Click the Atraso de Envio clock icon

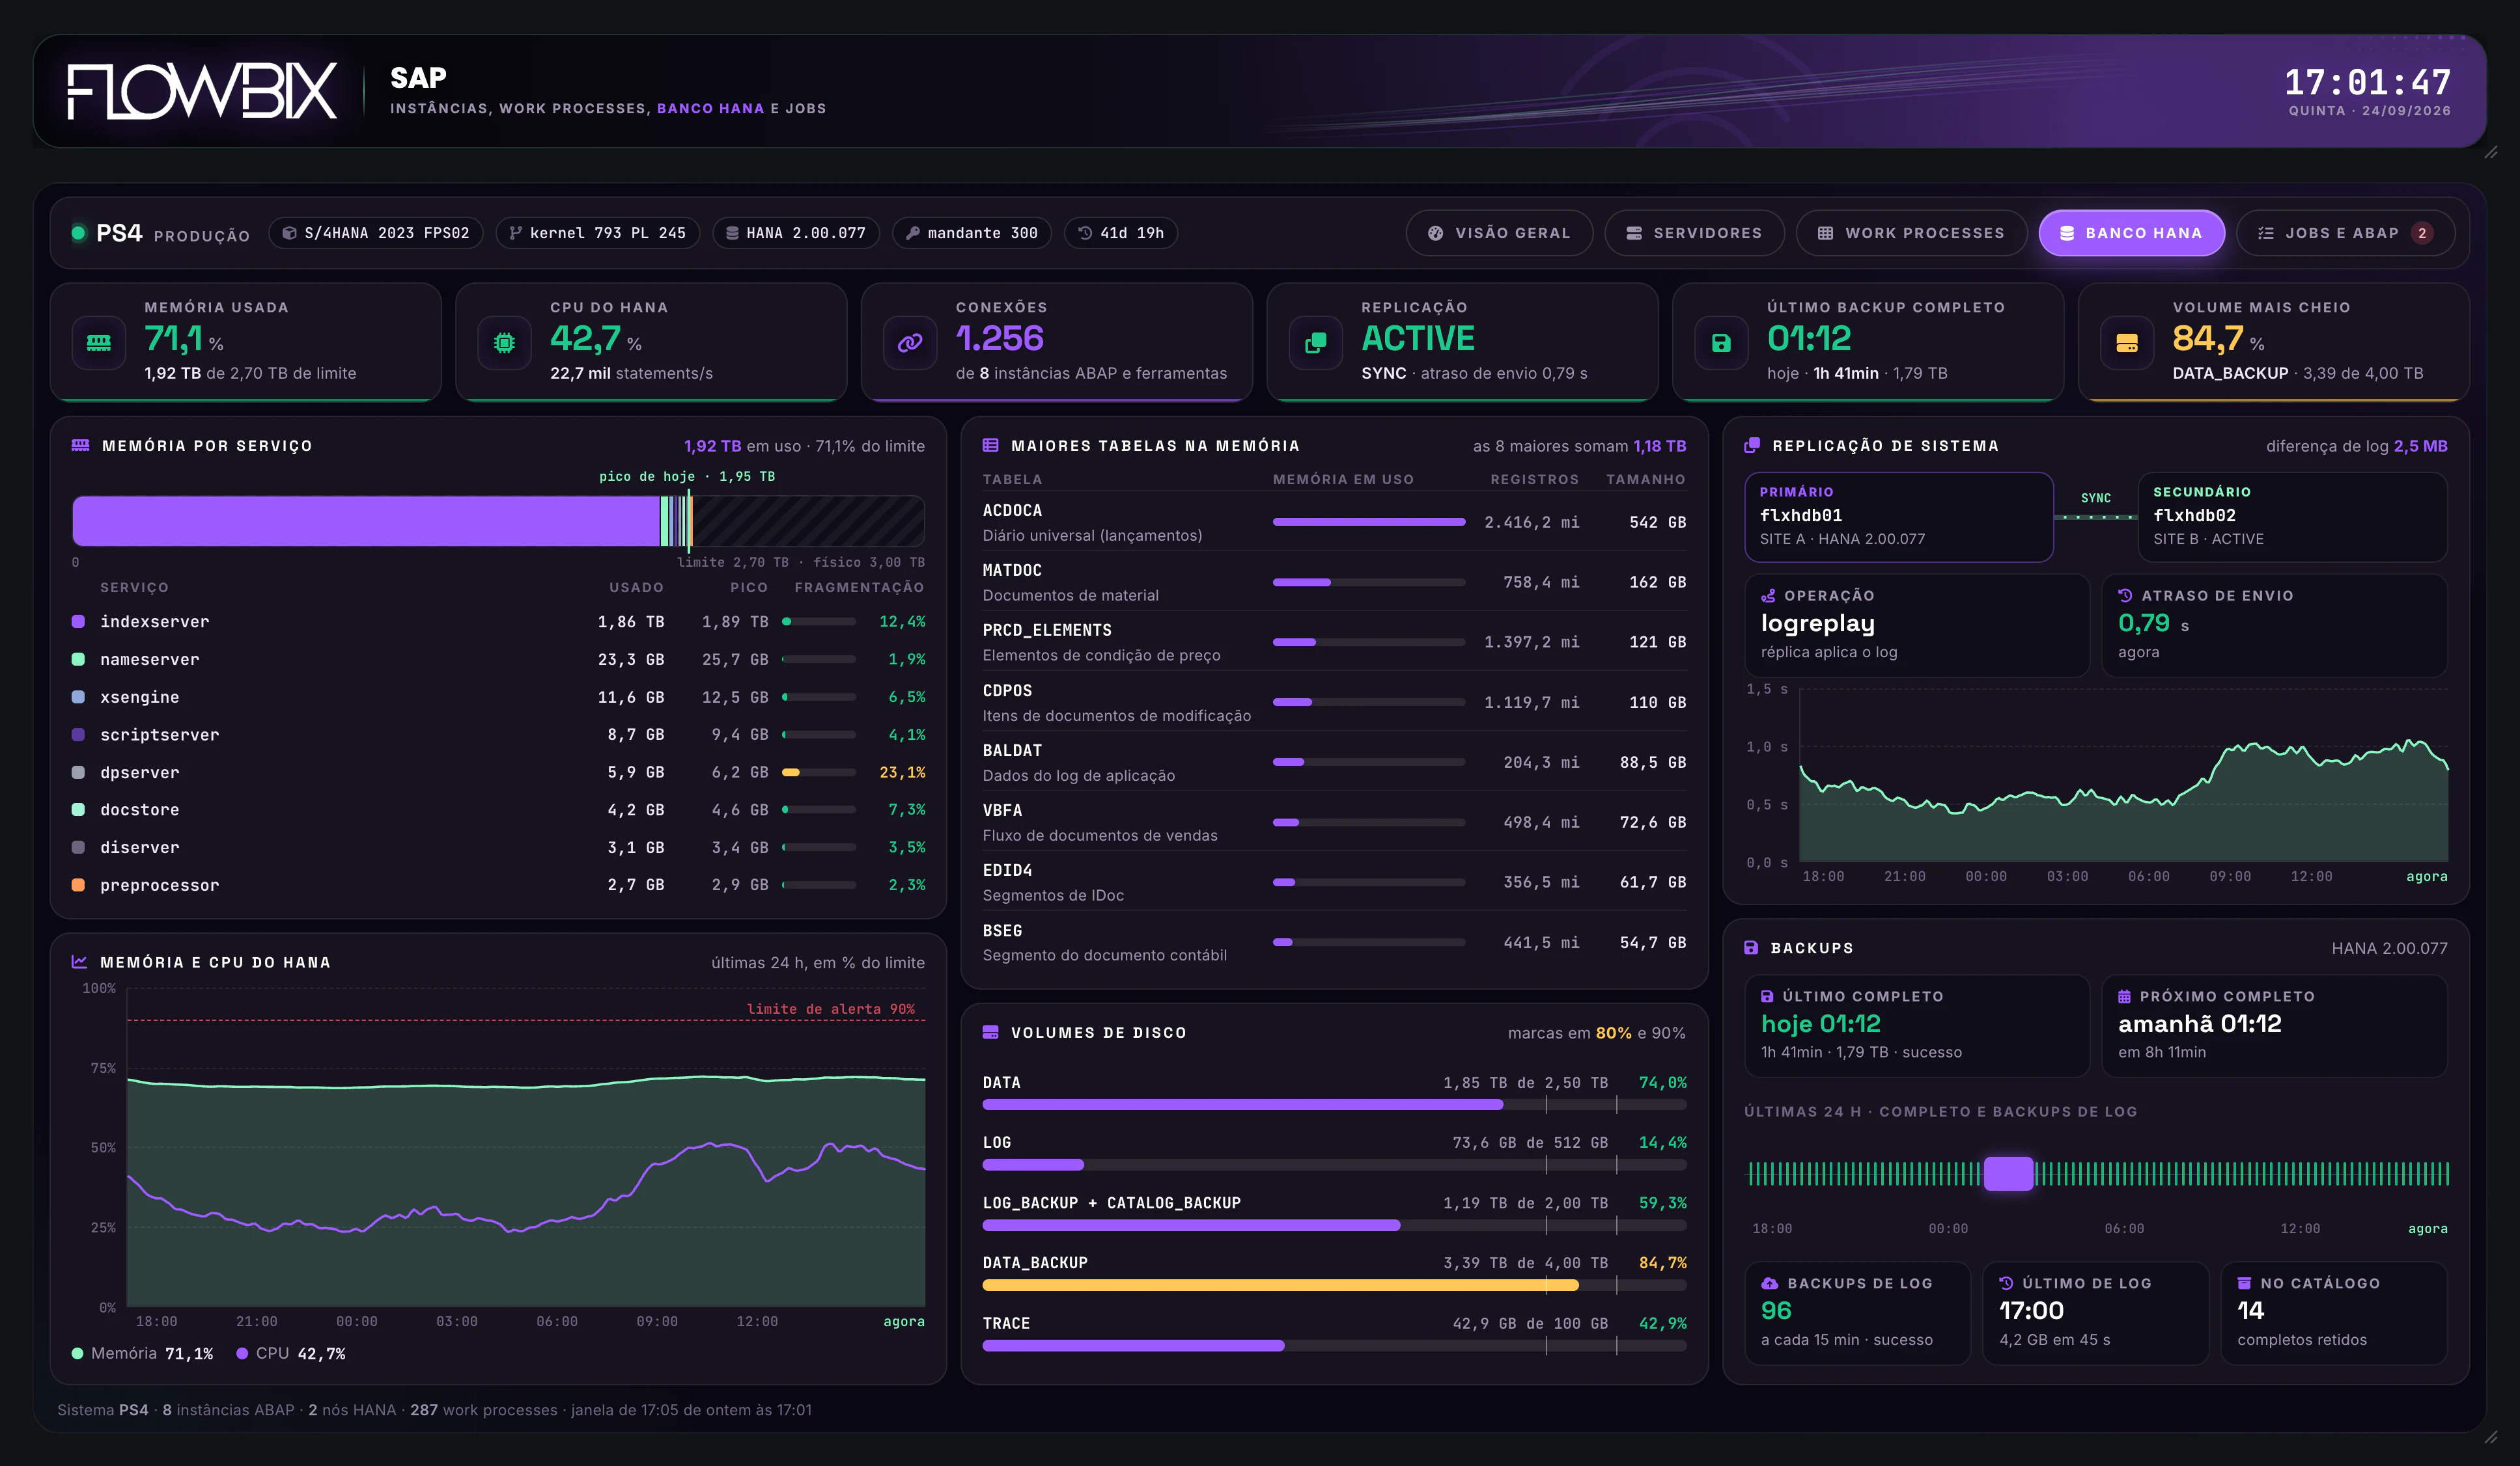(x=2125, y=595)
